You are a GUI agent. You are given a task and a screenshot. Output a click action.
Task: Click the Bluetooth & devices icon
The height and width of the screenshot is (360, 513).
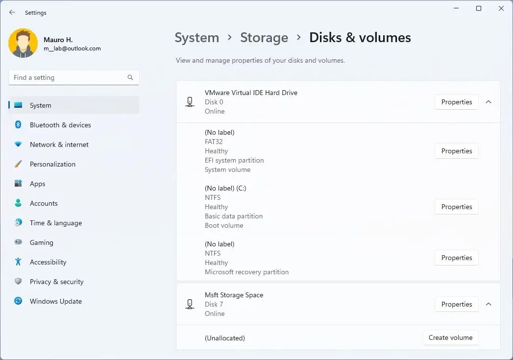pos(18,125)
